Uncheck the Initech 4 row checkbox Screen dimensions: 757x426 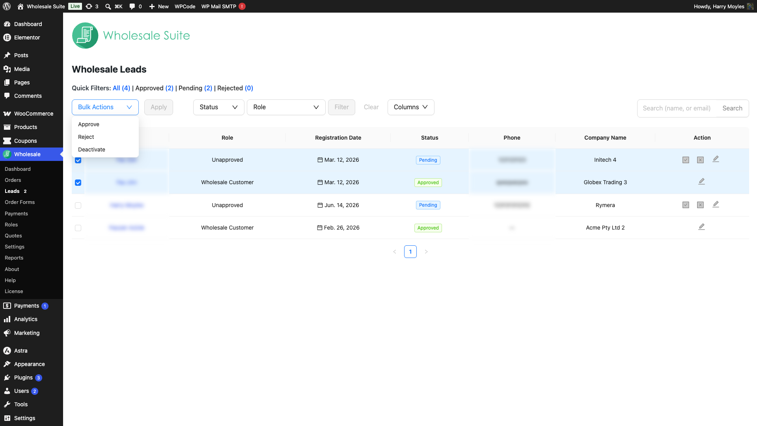[x=78, y=160]
